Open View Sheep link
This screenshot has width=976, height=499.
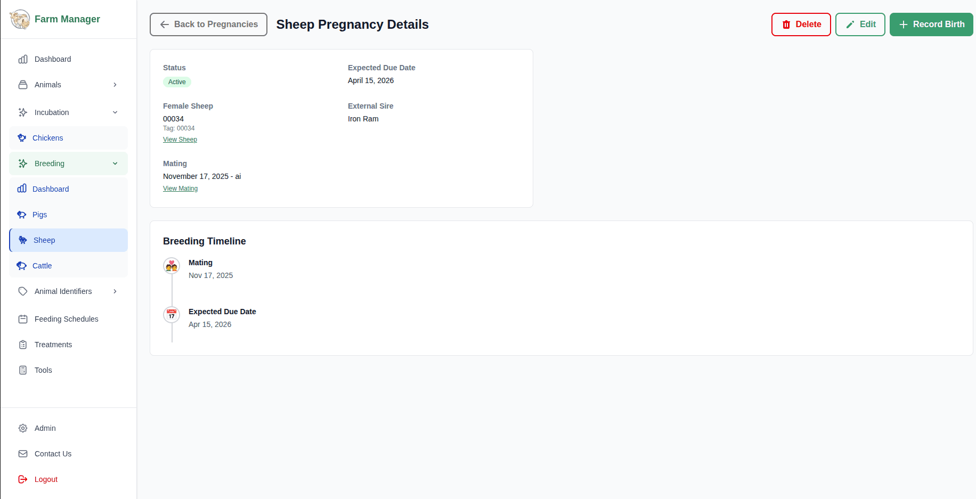pyautogui.click(x=180, y=139)
